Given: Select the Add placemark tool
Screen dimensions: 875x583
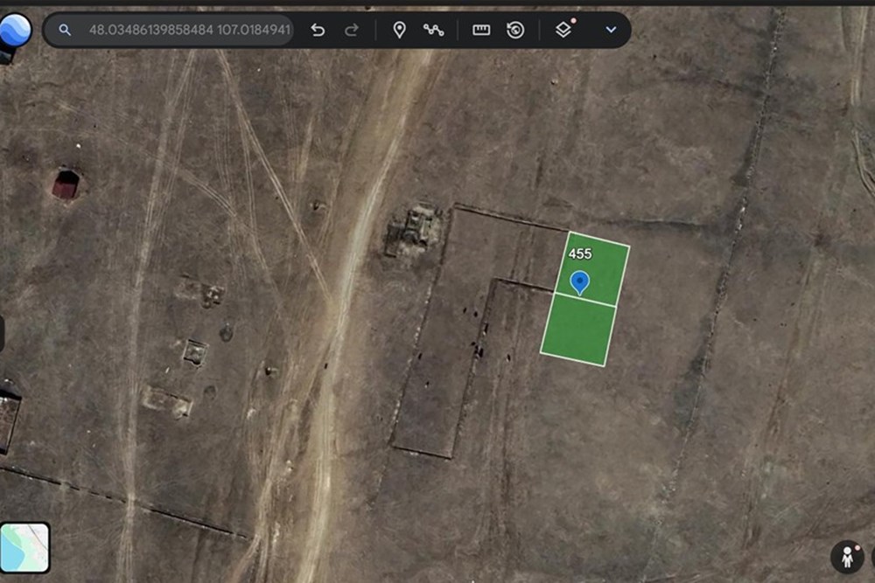Looking at the screenshot, I should (x=399, y=30).
